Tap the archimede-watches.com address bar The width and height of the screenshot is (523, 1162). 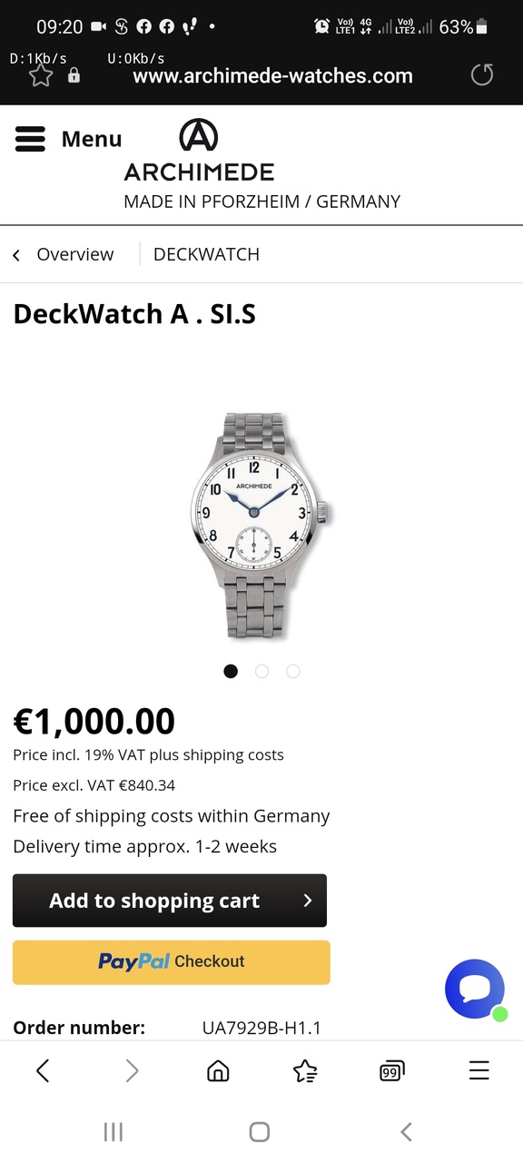tap(272, 75)
